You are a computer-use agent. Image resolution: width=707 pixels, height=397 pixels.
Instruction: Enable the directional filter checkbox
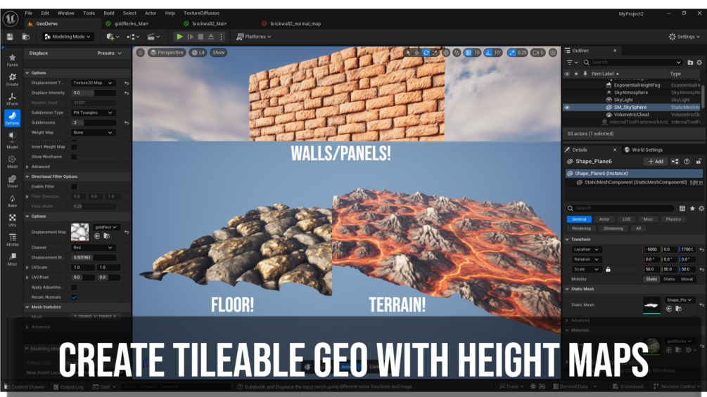(x=74, y=186)
